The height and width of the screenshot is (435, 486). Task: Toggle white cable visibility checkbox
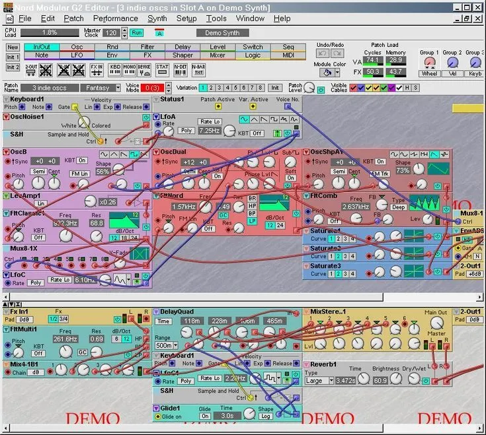pyautogui.click(x=399, y=88)
